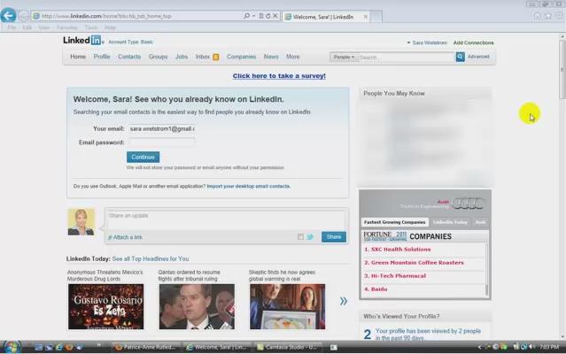Open the browser Home icon at top right

pos(537,16)
